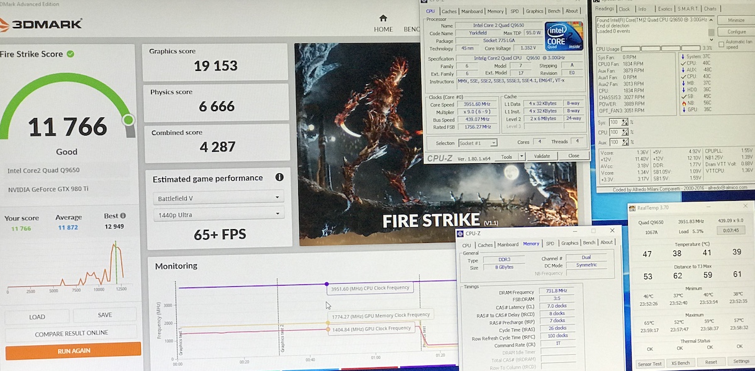
Task: Click the green validated checkmark near Fire Strike Score
Action: coord(70,54)
